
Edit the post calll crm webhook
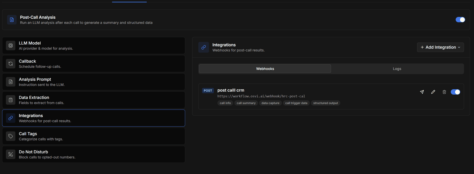[x=433, y=92]
